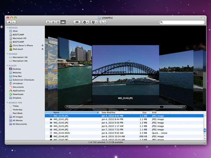
Task: Collapse the SHARED sidebar section
Action: (7, 54)
